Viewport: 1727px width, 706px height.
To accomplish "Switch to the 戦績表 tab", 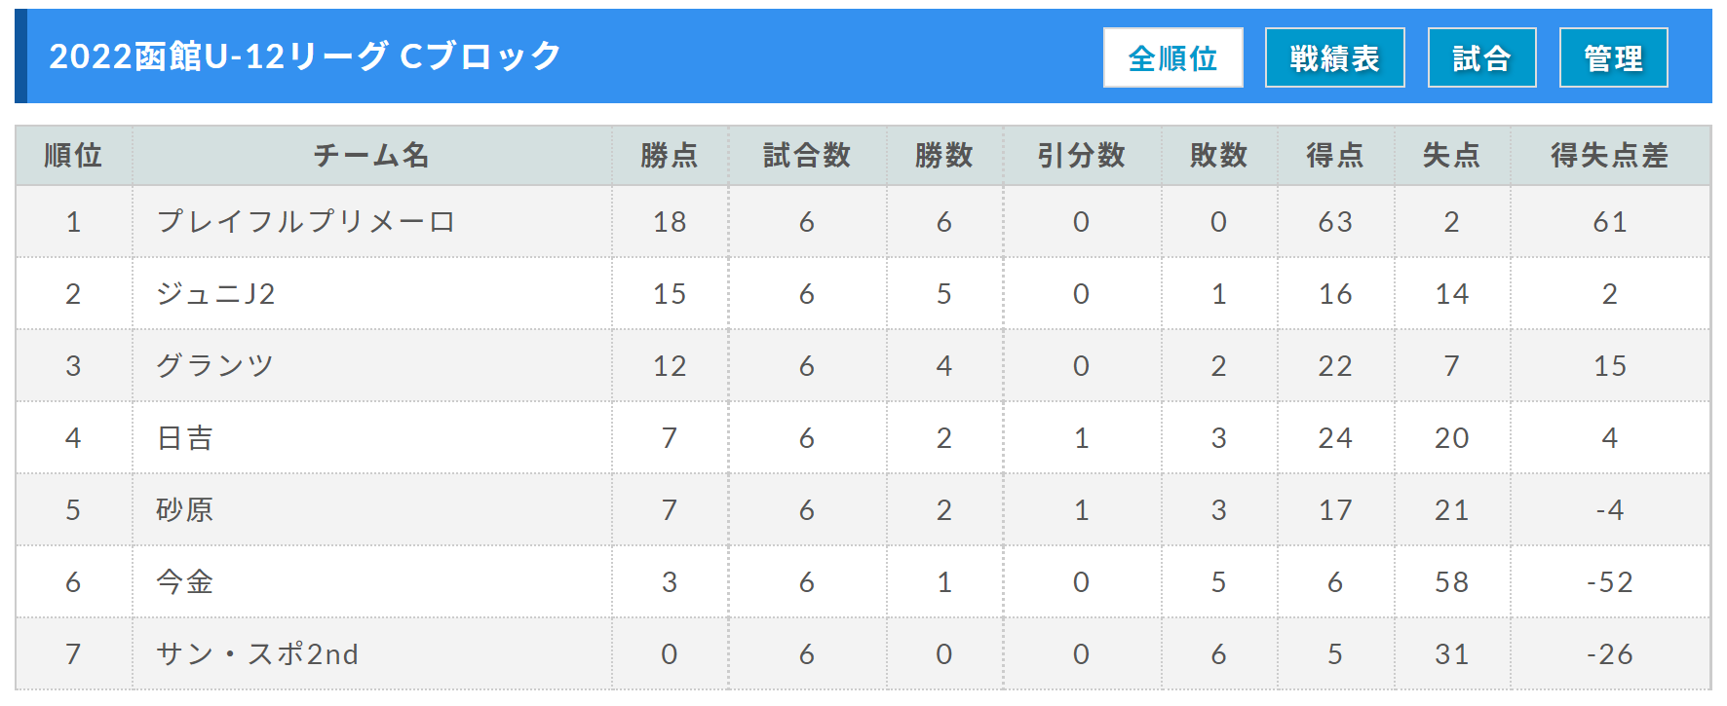I will click(x=1334, y=57).
